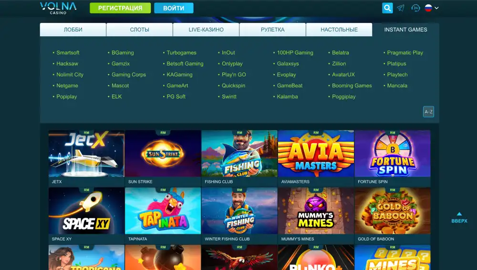477x270 pixels.
Task: Choose the Turbogames provider link
Action: [181, 52]
